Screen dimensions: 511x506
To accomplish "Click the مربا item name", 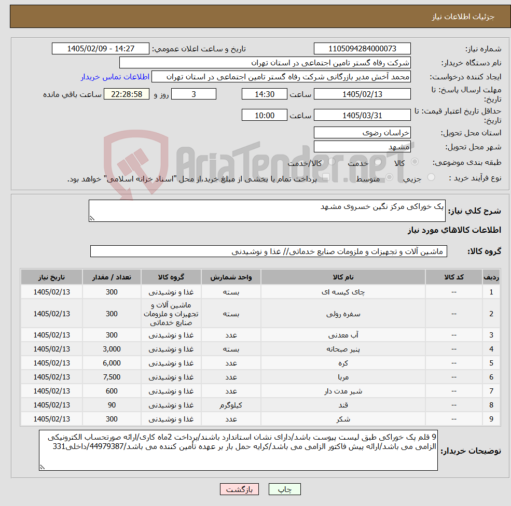I will [x=343, y=377].
